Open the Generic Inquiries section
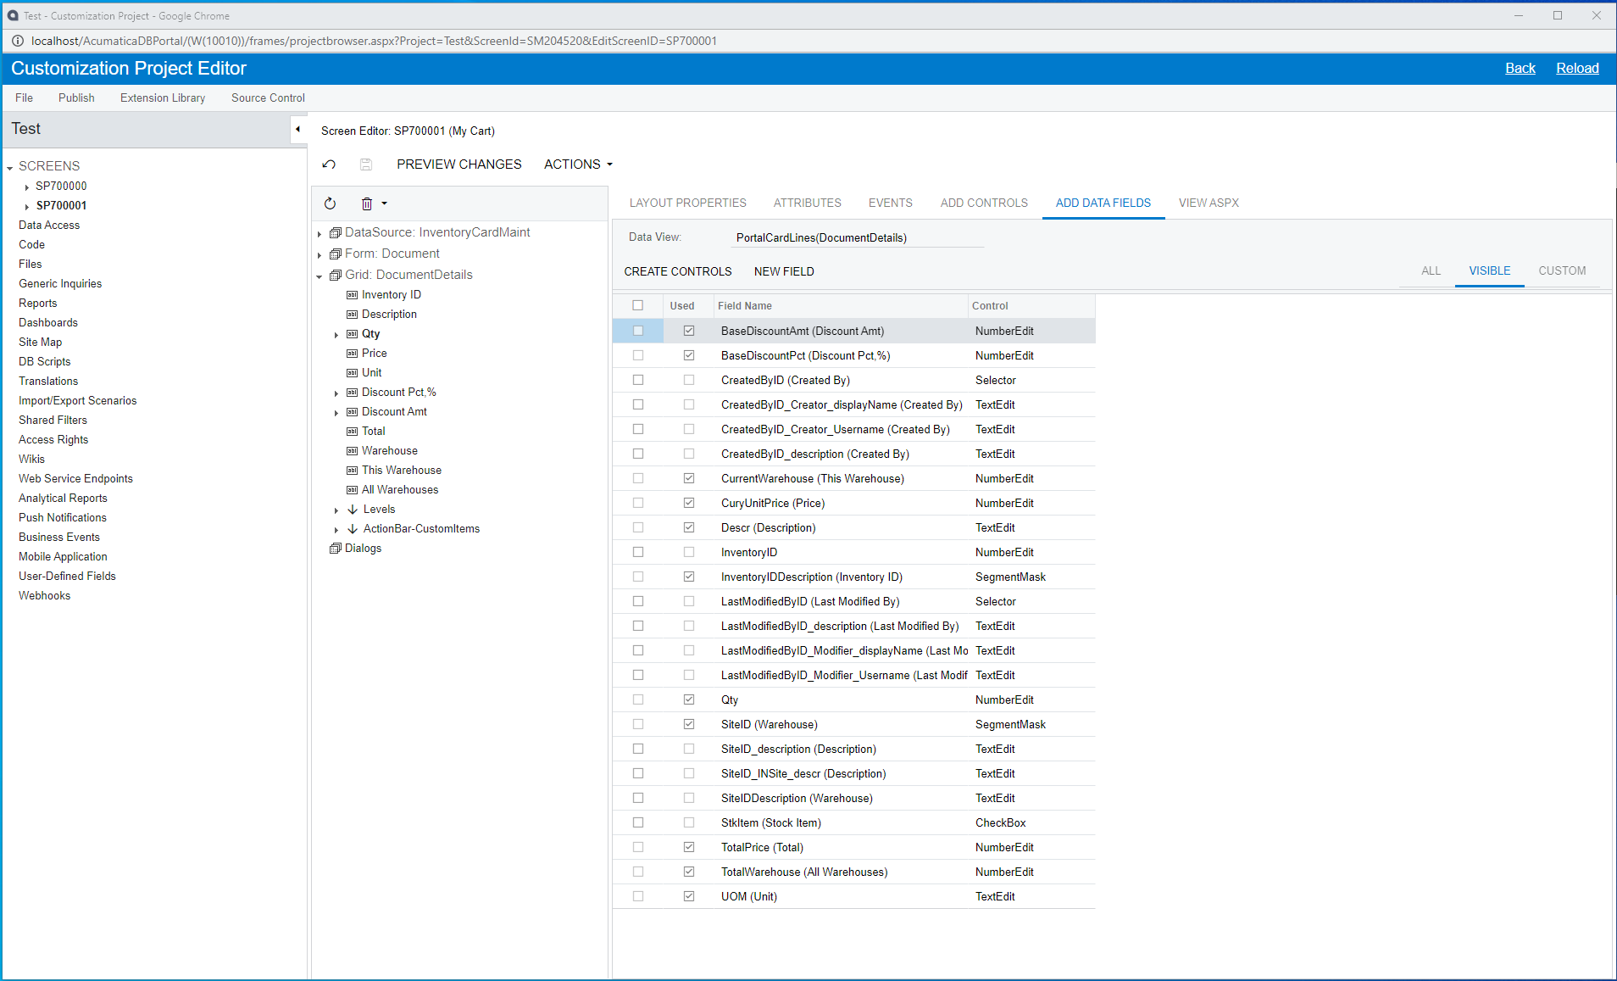Viewport: 1617px width, 981px height. pyautogui.click(x=60, y=283)
